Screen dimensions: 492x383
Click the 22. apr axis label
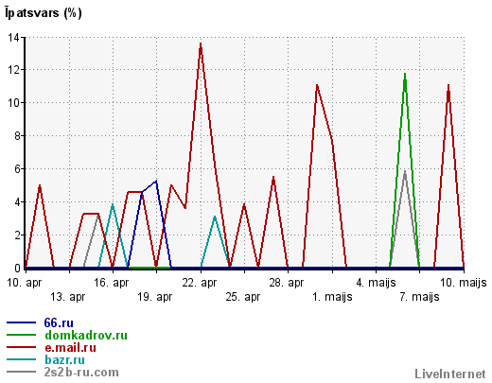coord(200,283)
